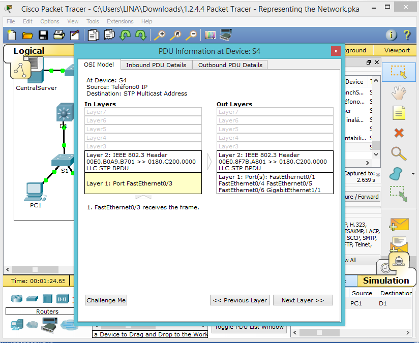
Task: Go to Previous Layer
Action: pos(240,300)
